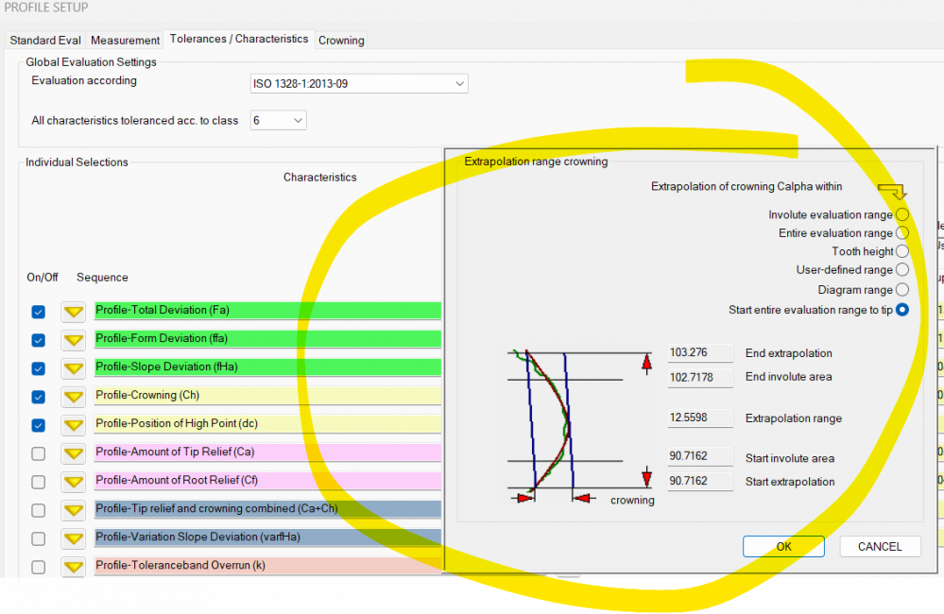944x614 pixels.
Task: Click yellow arrow icon beside Profile-Form Deviation (ffa)
Action: pos(74,340)
